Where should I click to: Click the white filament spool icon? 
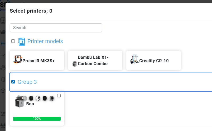38,98
